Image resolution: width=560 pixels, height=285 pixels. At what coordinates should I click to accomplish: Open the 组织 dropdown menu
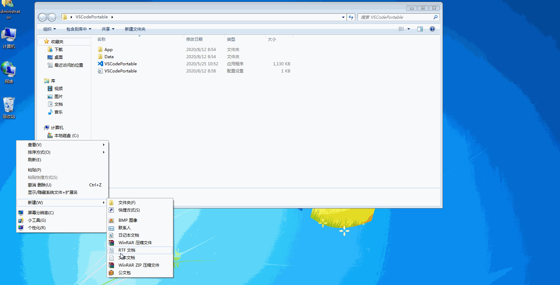(x=49, y=29)
